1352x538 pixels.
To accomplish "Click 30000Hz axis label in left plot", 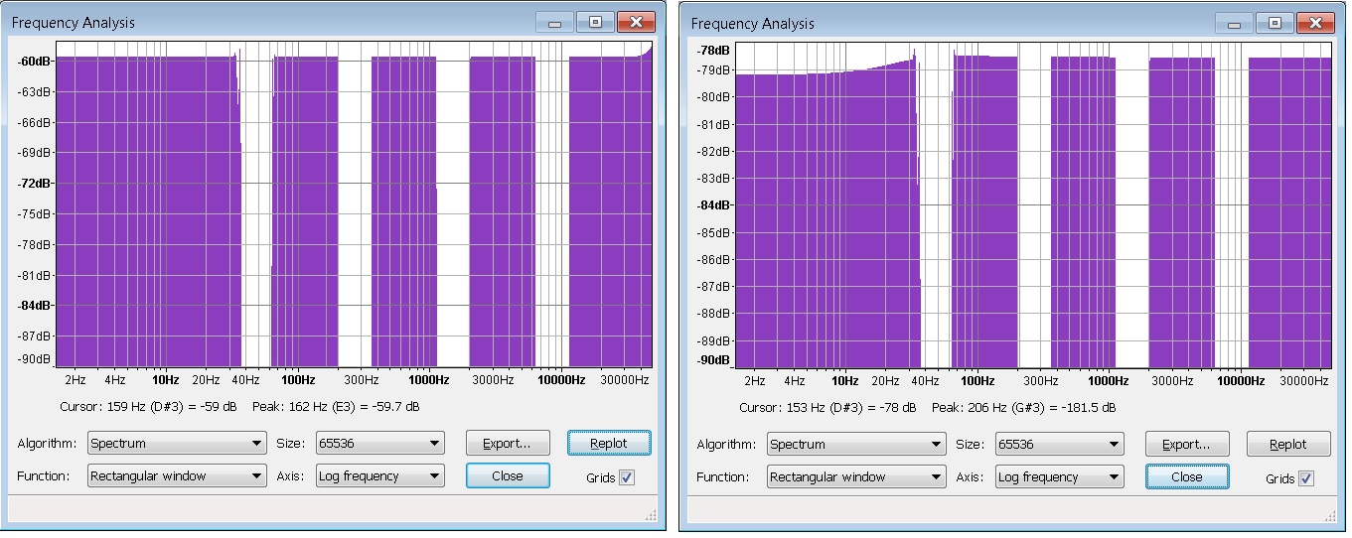I will [x=623, y=380].
